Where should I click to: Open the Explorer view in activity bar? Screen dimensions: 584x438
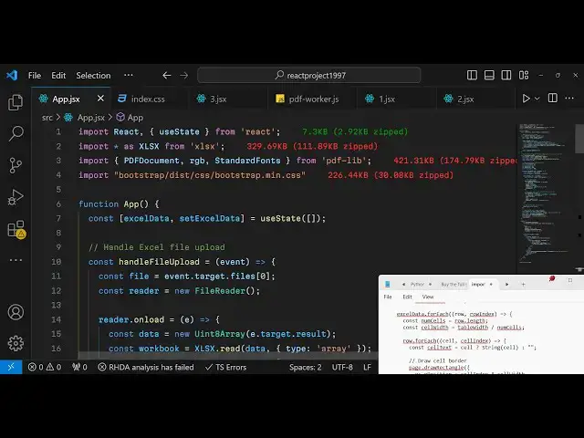pyautogui.click(x=16, y=102)
